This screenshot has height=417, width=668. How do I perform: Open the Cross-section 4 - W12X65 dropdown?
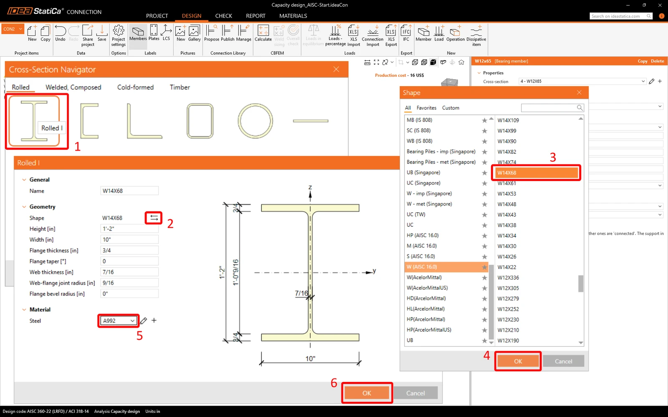click(x=583, y=81)
